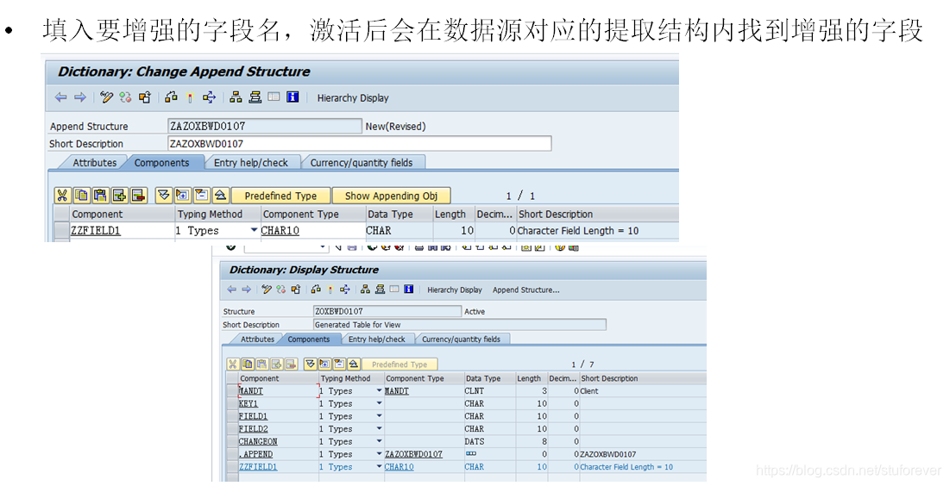Select row marker for ZZFIELD1 in Append Structure
The height and width of the screenshot is (486, 950).
coord(61,231)
